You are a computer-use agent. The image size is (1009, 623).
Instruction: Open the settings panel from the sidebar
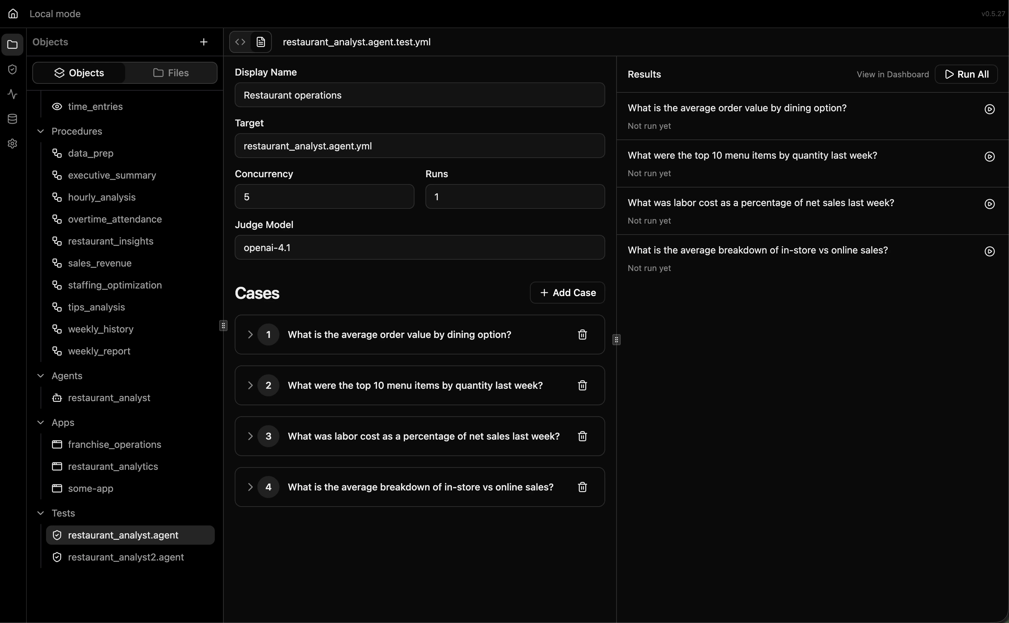[x=12, y=144]
